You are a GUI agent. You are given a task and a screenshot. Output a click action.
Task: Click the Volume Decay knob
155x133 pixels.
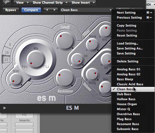tap(92, 74)
